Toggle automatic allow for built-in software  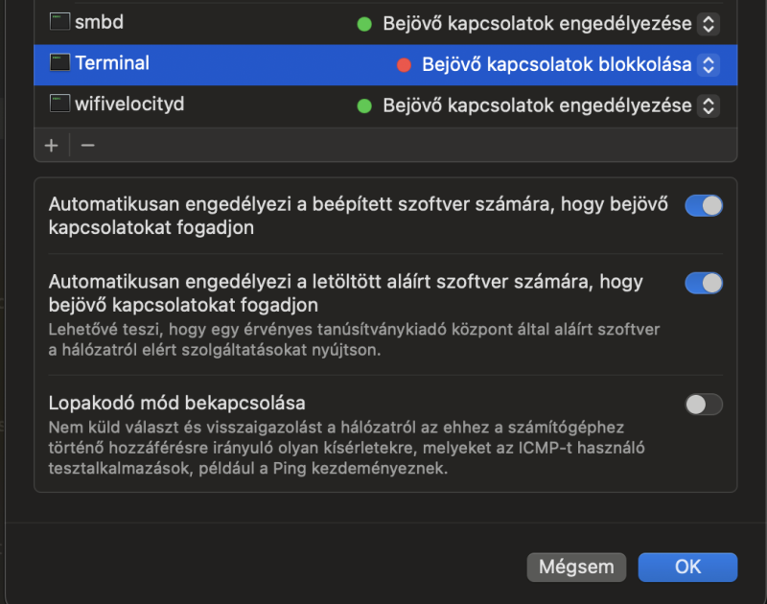point(704,205)
